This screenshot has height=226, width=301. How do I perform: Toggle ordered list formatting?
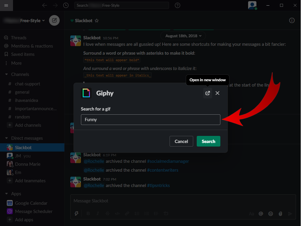(x=137, y=214)
